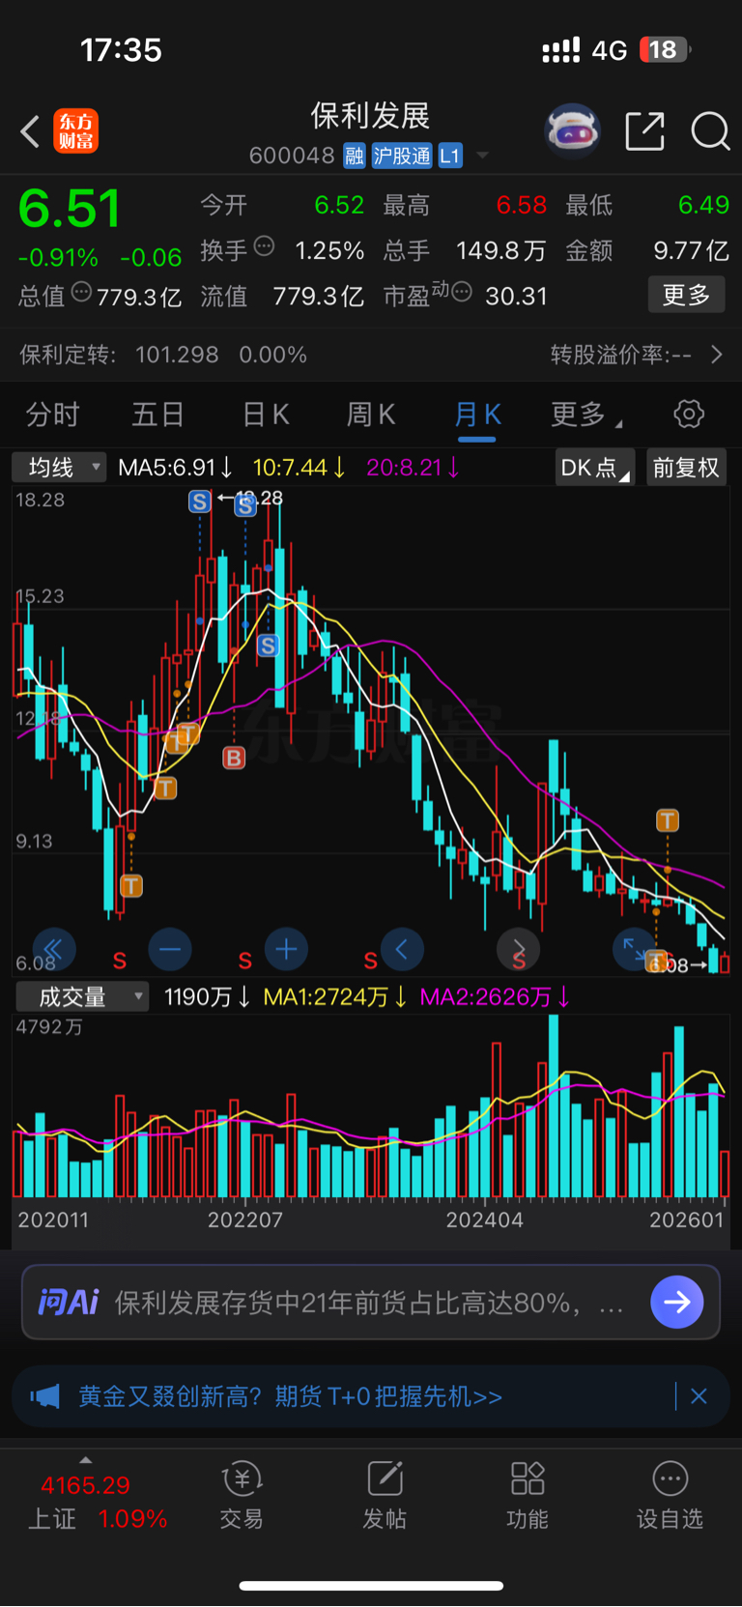Tap the 202404 date axis label
The image size is (742, 1607).
point(485,1220)
